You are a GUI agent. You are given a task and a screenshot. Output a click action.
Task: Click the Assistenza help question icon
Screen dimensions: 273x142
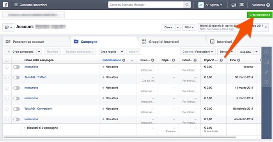click(x=268, y=5)
